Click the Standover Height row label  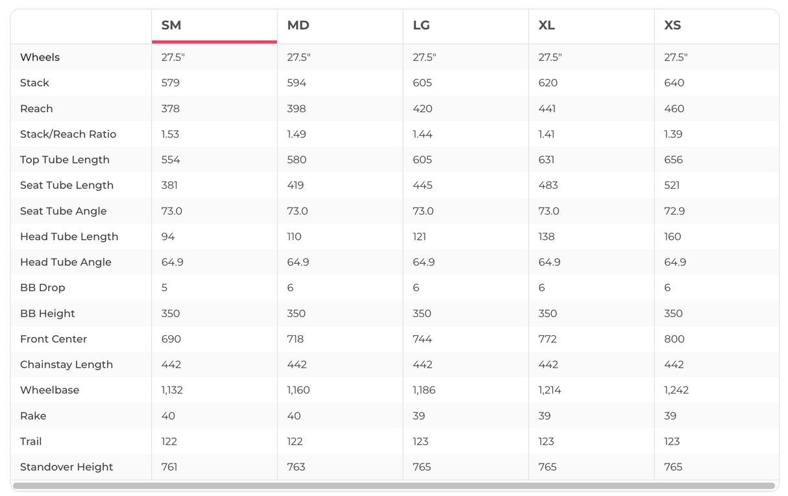66,467
